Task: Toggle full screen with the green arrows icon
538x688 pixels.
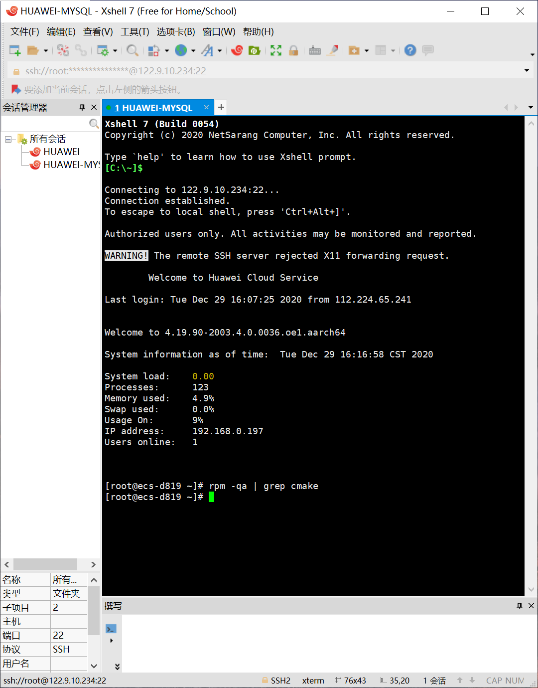Action: point(276,50)
